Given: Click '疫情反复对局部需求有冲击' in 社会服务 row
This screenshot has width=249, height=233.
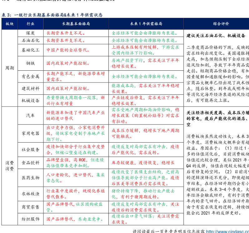Looking at the screenshot, I should tap(146, 149).
